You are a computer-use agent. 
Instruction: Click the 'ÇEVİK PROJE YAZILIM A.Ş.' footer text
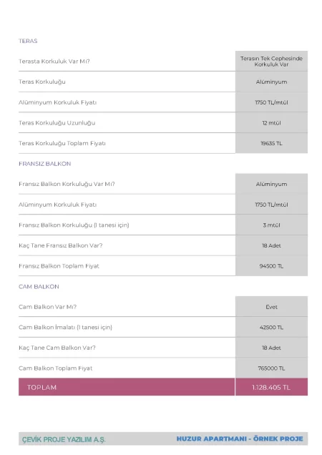[x=64, y=440]
